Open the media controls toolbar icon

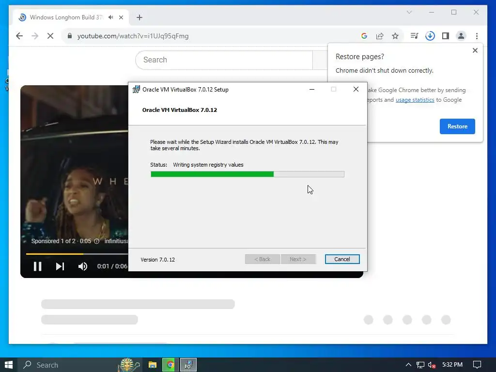pos(415,36)
